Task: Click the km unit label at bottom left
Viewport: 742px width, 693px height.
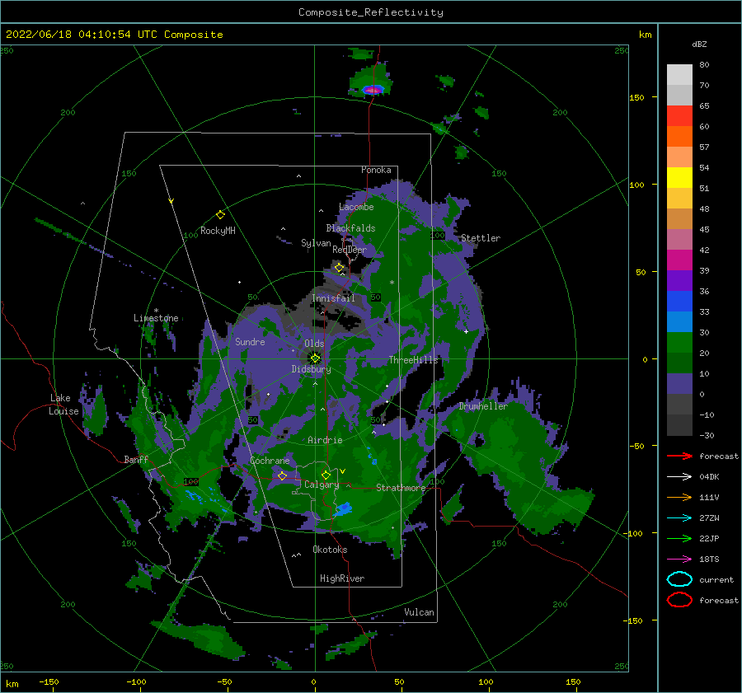Action: (12, 684)
